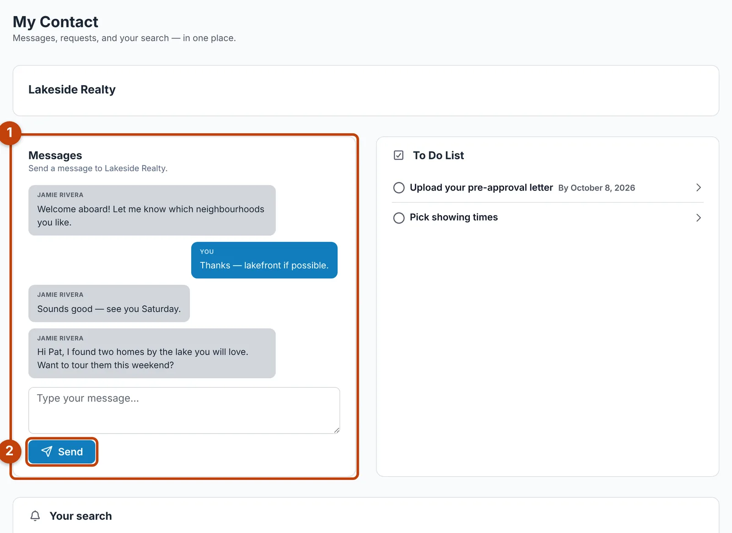Click the 'Your search' section heading
This screenshot has width=732, height=533.
pos(81,516)
